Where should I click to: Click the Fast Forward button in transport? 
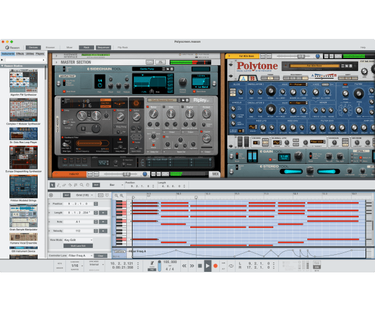(192, 266)
